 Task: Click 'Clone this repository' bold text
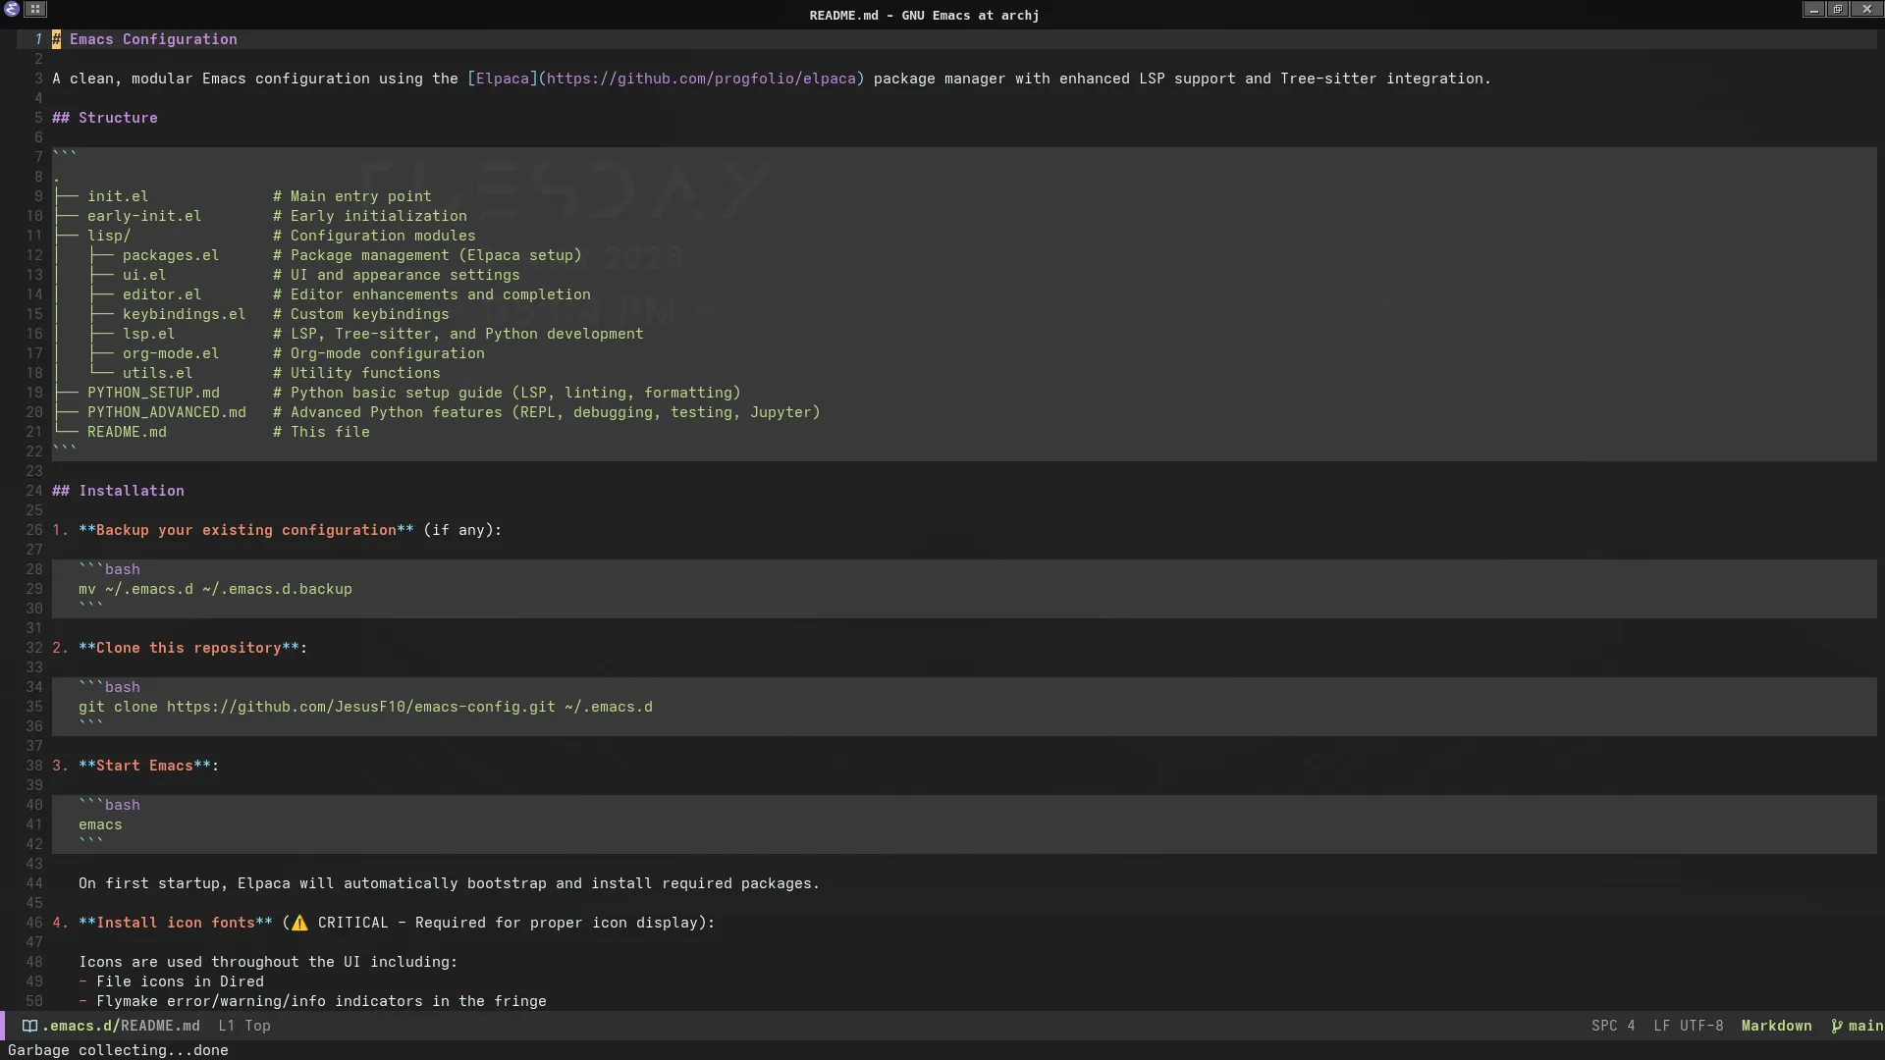pos(188,648)
